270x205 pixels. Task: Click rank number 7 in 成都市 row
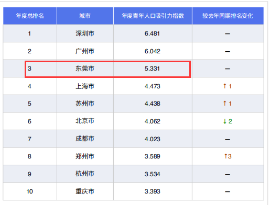point(29,139)
